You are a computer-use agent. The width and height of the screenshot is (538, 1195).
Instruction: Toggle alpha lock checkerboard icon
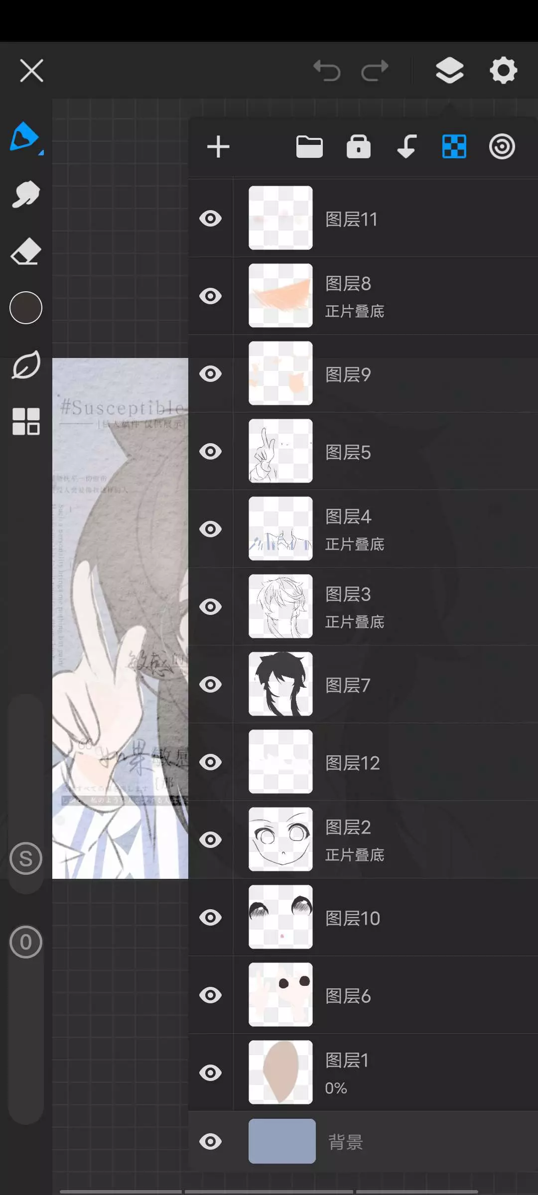454,147
